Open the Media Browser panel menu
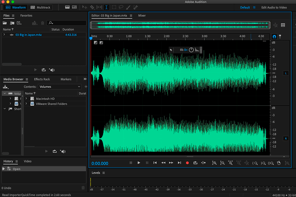 pos(27,79)
